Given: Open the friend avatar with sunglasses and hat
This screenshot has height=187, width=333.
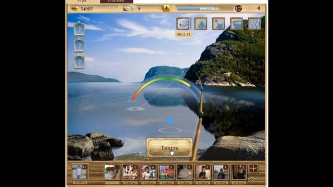Looking at the screenshot, I should (x=112, y=172).
